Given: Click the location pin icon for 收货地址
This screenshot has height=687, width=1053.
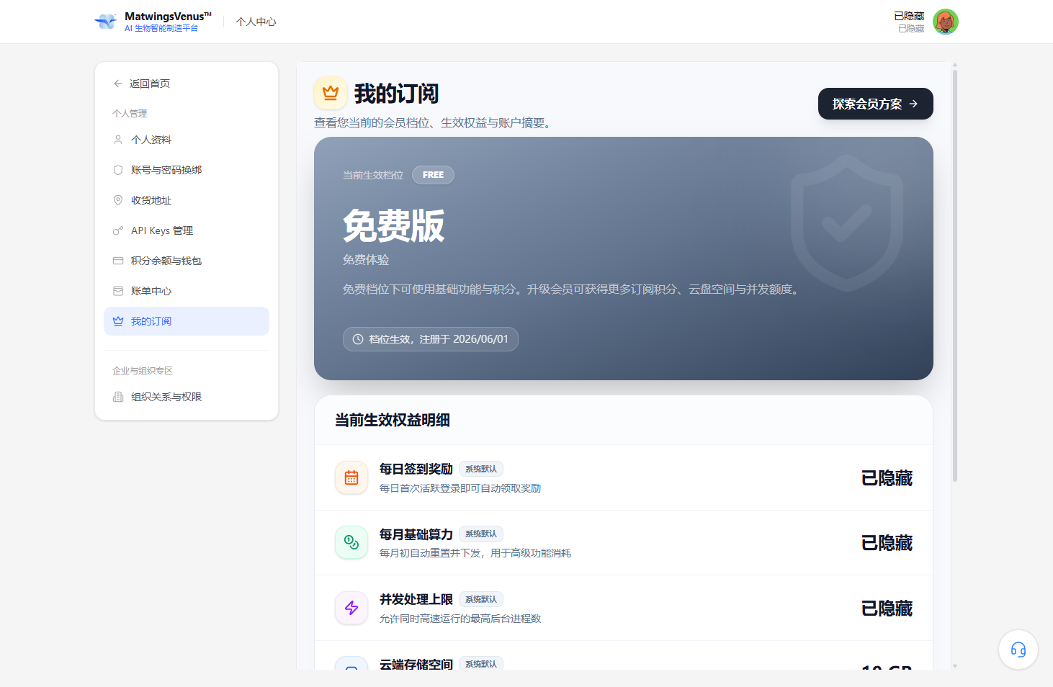Looking at the screenshot, I should tap(118, 200).
